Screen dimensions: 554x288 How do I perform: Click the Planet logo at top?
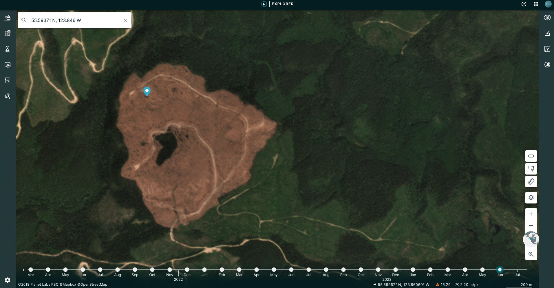coord(264,4)
